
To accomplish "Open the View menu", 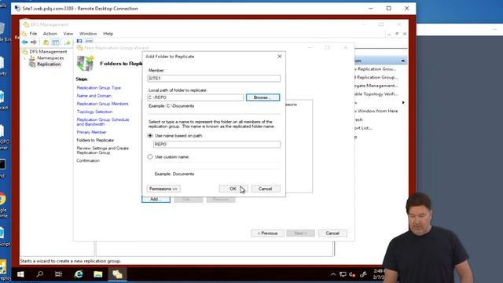I will coord(68,33).
